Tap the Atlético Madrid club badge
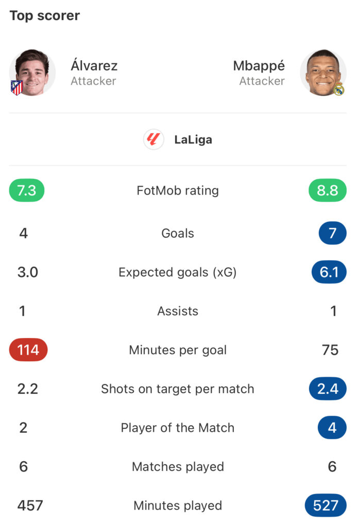Viewport: 357px width, 527px height. [17, 87]
